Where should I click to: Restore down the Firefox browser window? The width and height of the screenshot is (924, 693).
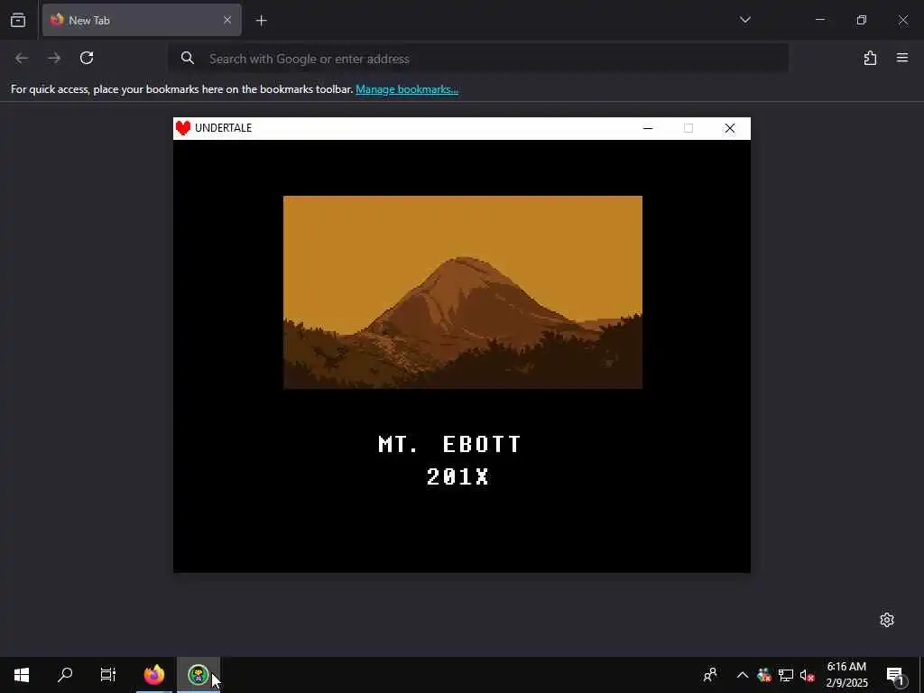pos(862,20)
